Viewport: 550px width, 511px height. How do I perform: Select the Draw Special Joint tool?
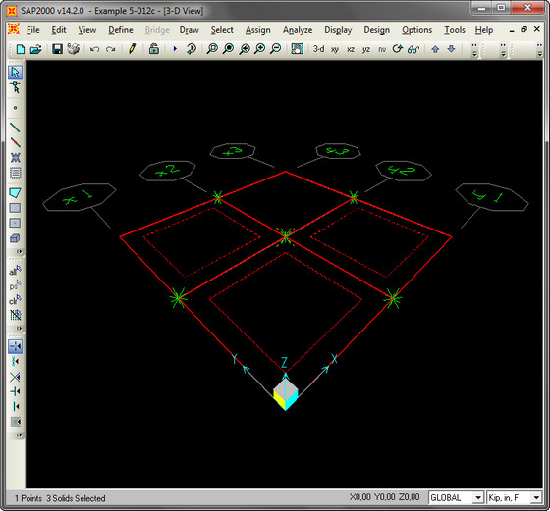(15, 108)
